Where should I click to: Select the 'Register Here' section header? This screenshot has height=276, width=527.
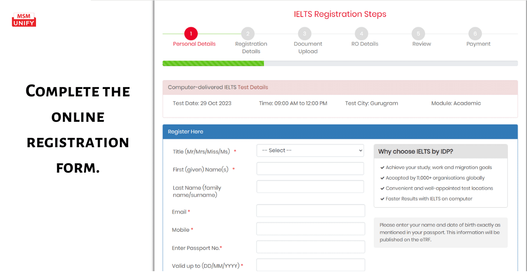[x=185, y=131]
